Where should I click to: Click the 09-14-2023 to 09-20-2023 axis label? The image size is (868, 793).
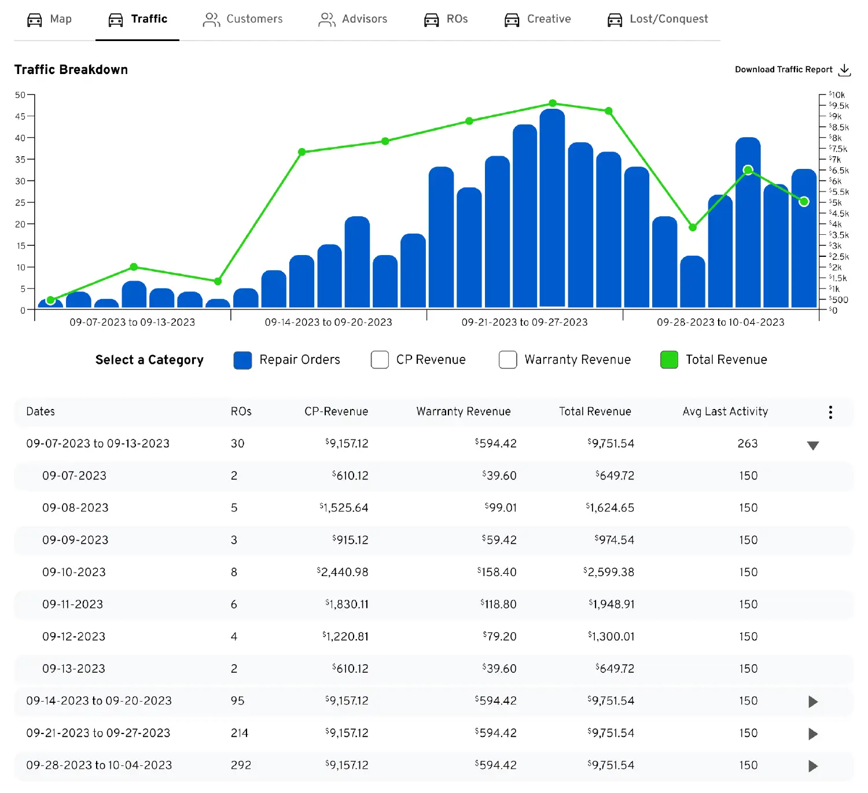click(x=329, y=322)
